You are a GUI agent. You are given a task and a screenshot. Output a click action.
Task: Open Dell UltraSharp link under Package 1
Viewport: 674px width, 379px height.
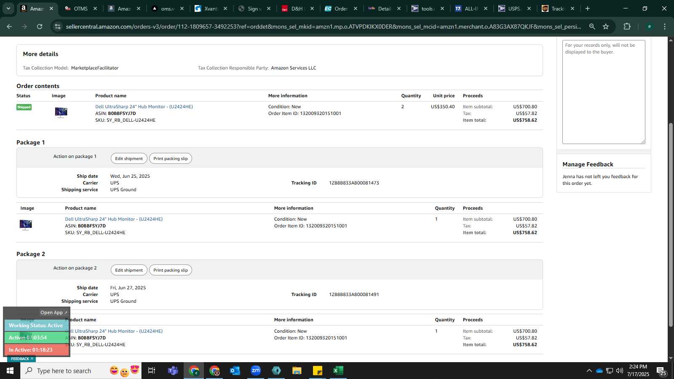(114, 219)
